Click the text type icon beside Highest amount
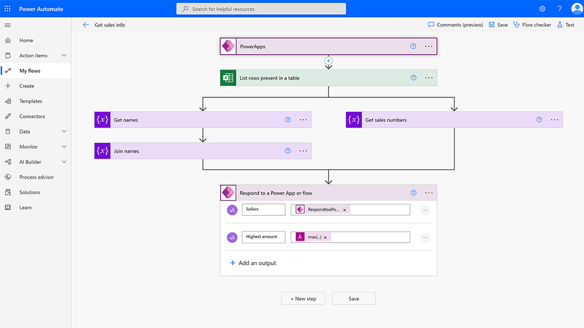The image size is (584, 328). pos(232,237)
